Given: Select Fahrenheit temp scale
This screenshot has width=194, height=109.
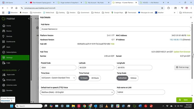Looking at the screenshot, I should coord(122,78).
